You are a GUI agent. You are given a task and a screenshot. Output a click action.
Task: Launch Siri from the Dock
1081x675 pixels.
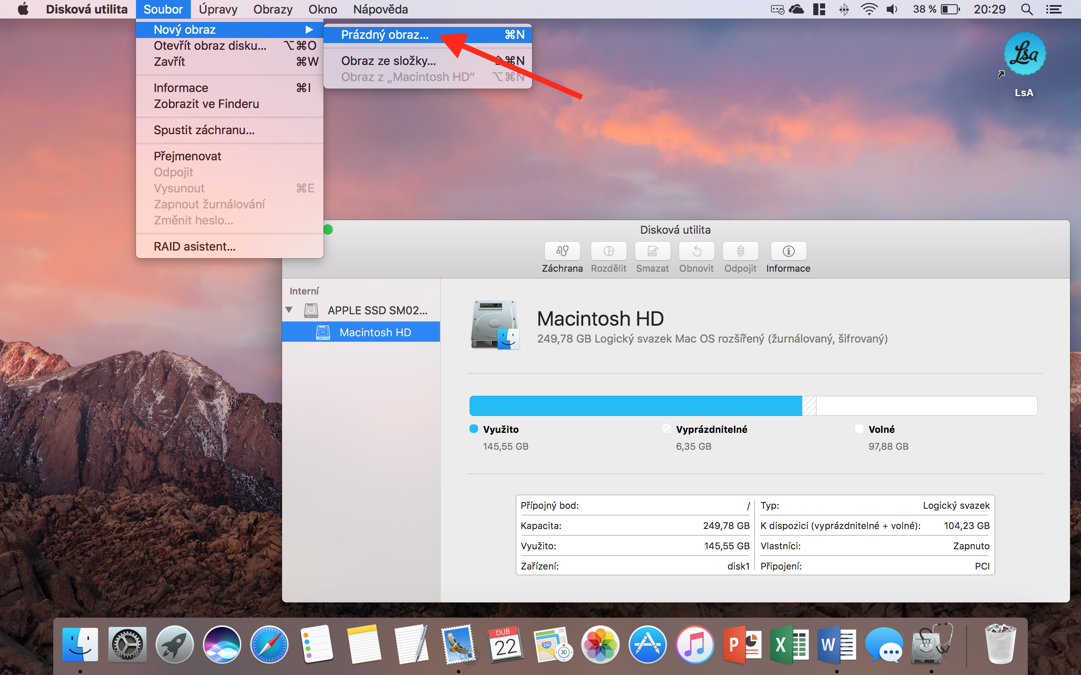click(222, 645)
